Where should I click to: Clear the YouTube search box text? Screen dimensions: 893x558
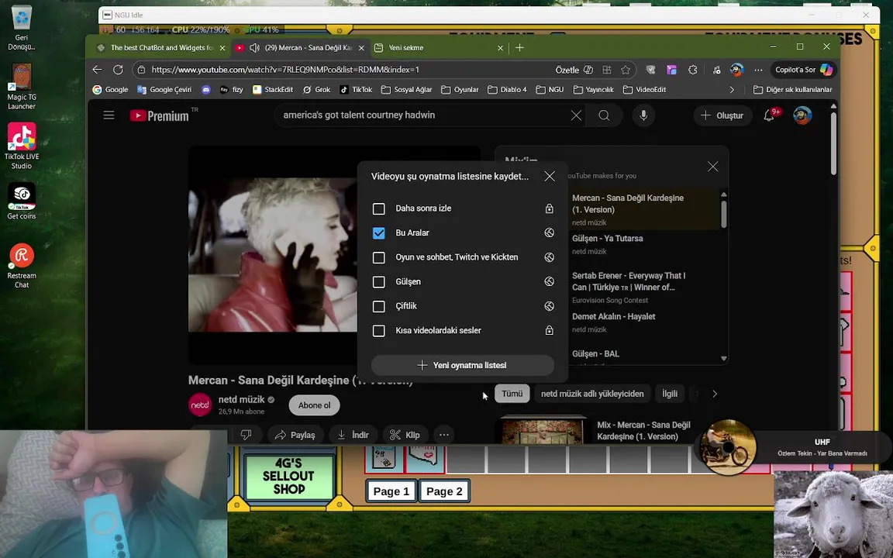(576, 115)
